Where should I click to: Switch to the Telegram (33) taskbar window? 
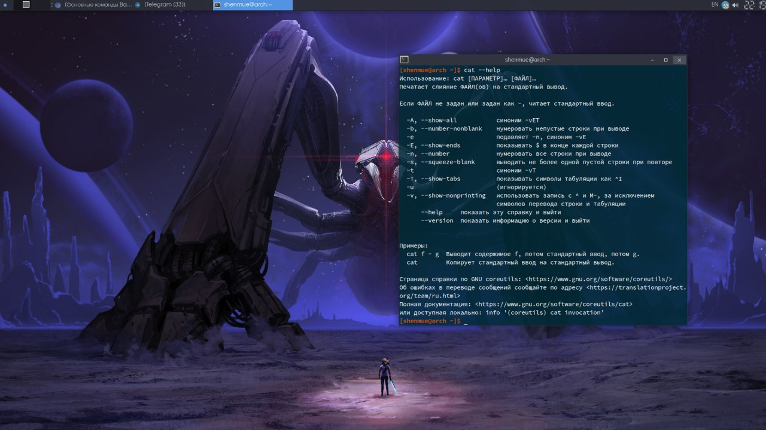coord(160,5)
